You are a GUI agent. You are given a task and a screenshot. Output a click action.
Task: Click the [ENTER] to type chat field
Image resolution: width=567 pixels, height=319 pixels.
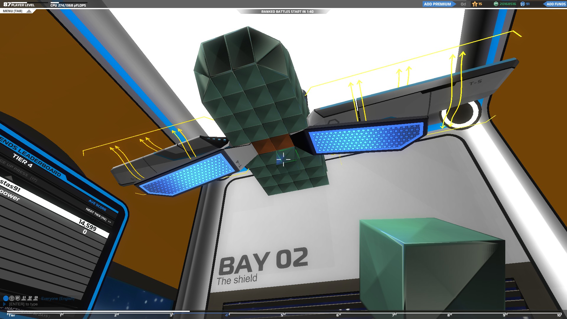point(23,304)
